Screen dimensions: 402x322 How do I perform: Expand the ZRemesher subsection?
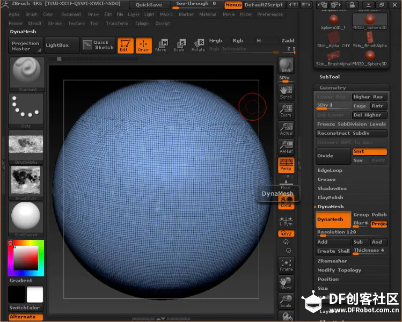click(x=332, y=261)
